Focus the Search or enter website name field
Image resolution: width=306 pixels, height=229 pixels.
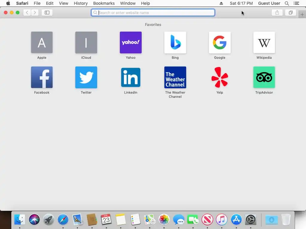pos(153,13)
